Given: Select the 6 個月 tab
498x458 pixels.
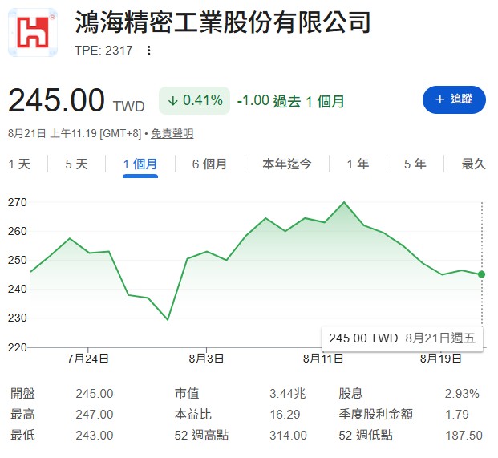Looking at the screenshot, I should (x=209, y=164).
